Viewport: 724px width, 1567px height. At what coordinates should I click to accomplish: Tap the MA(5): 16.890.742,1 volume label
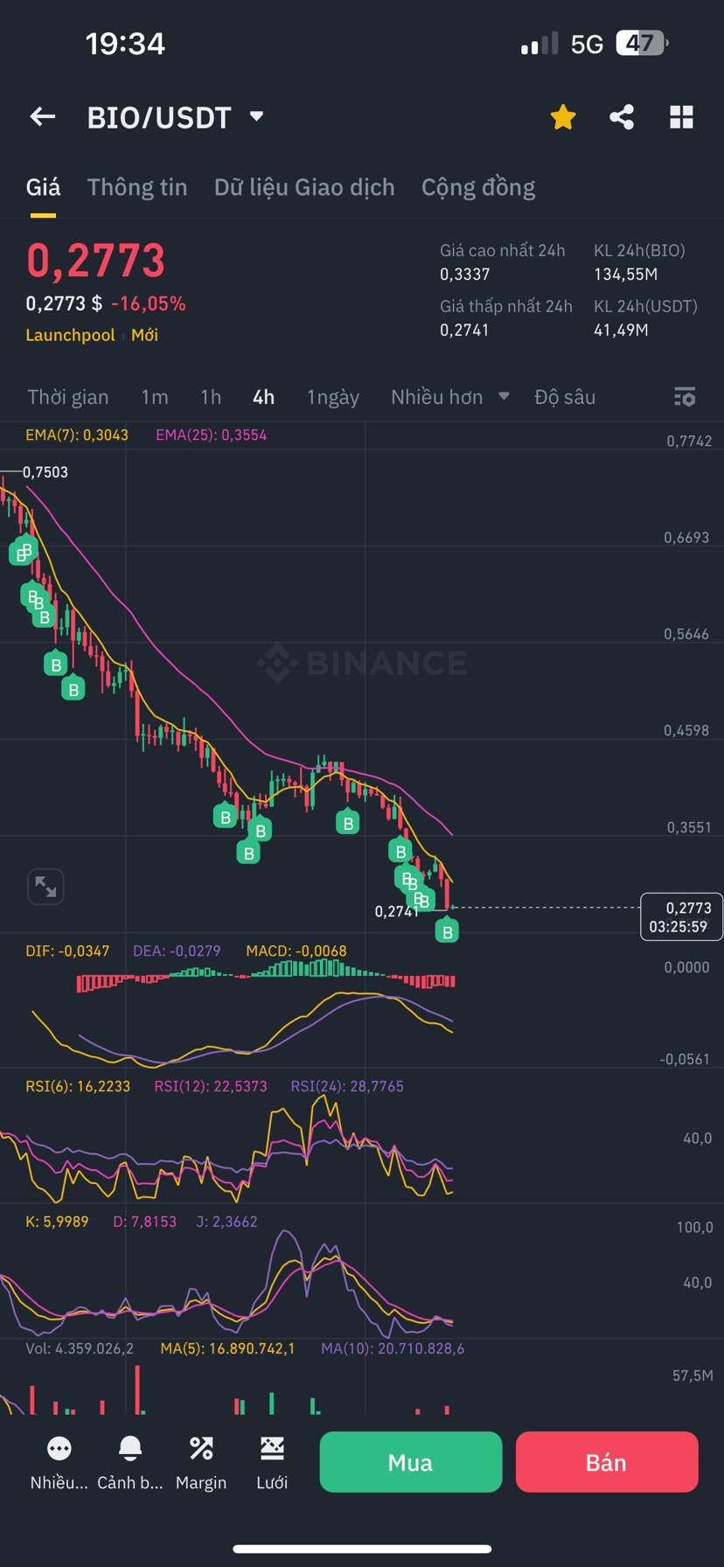(x=227, y=1348)
